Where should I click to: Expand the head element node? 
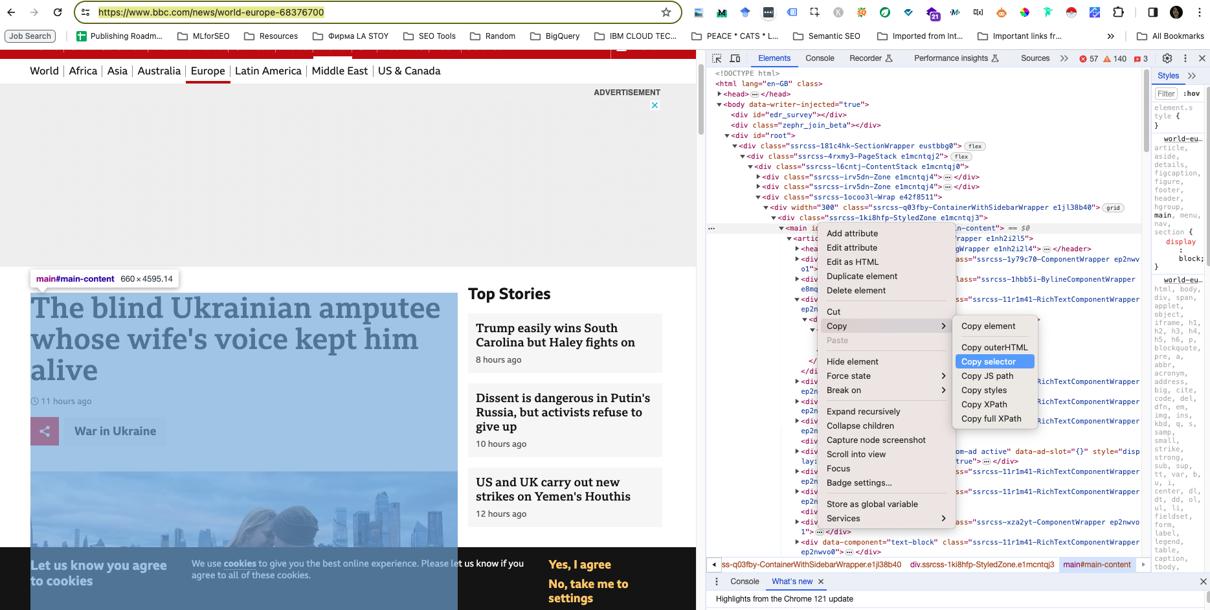point(719,94)
